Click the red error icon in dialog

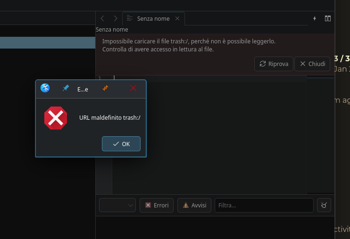coord(56,118)
